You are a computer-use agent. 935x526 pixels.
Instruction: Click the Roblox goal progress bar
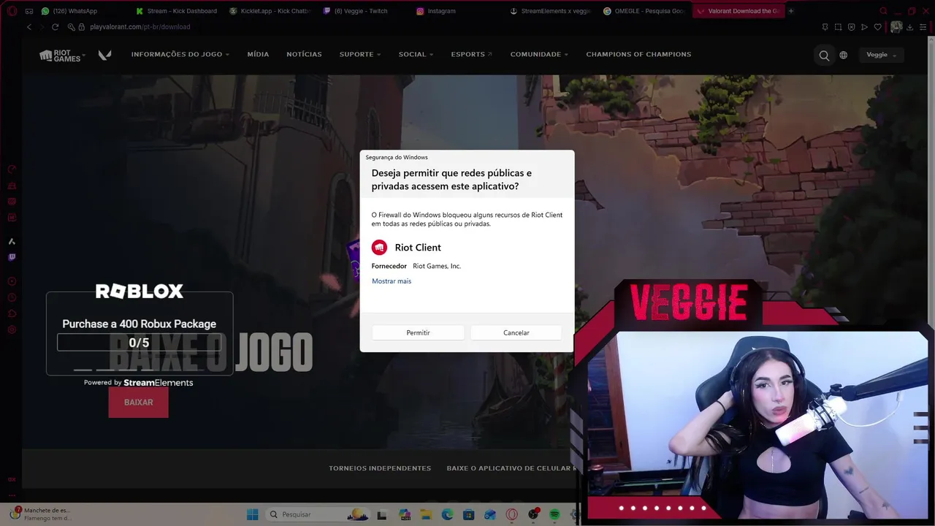139,343
